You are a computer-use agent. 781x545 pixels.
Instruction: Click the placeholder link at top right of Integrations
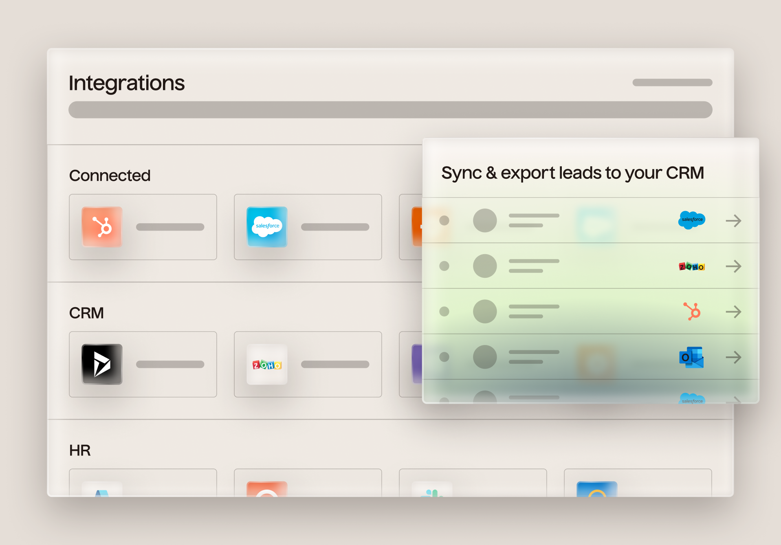pos(672,83)
